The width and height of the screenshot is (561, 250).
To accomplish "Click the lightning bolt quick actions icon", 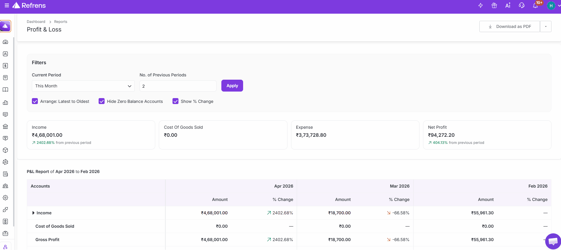I will [481, 6].
